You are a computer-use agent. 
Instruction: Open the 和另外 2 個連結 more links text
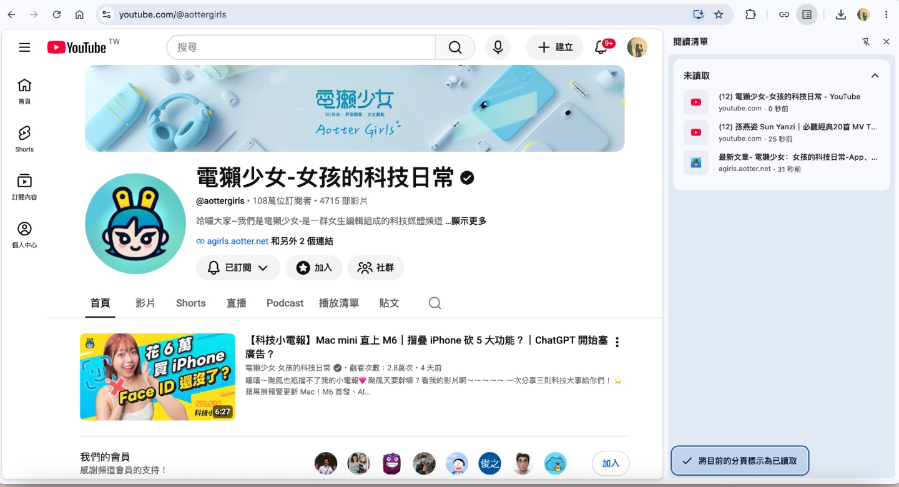(x=302, y=241)
